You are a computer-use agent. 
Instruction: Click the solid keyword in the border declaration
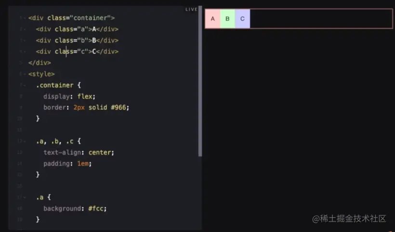pyautogui.click(x=98, y=107)
